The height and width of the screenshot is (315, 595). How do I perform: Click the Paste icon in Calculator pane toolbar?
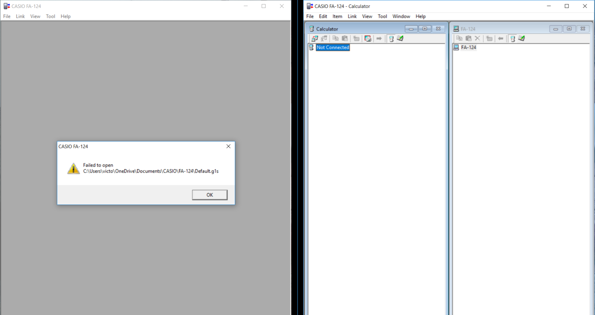click(x=345, y=39)
